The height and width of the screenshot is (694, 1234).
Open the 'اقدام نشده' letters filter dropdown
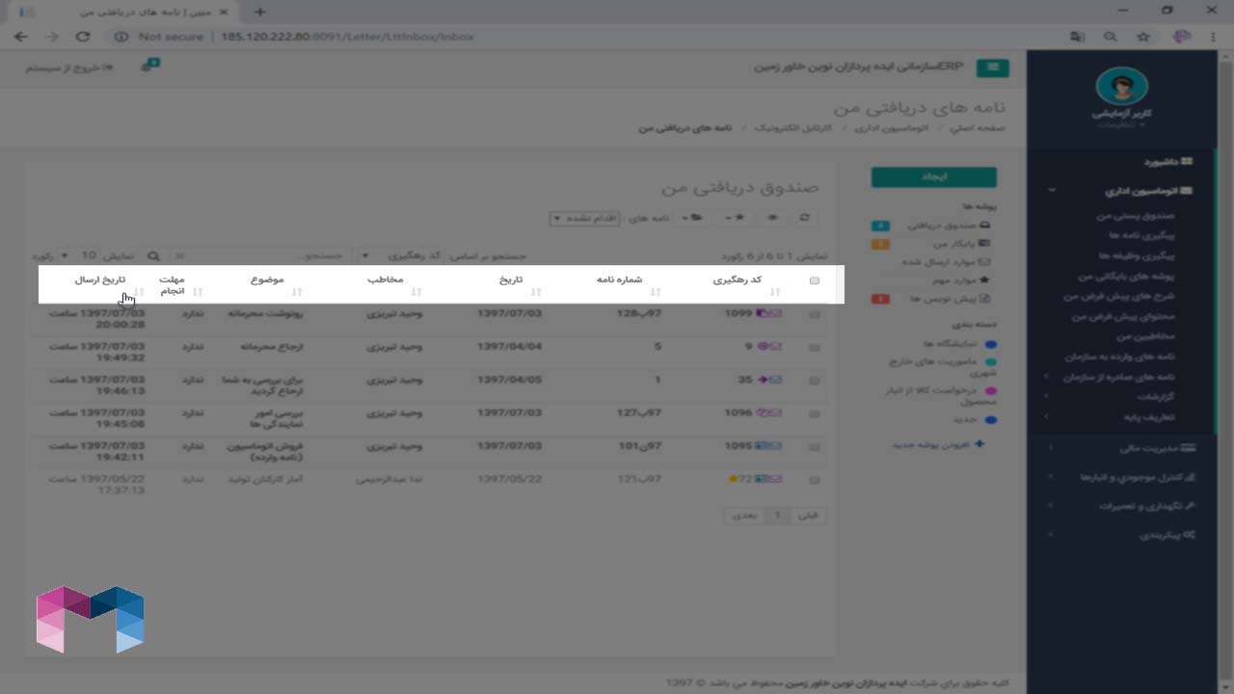pos(583,219)
